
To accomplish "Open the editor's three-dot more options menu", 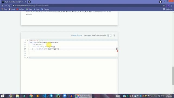I will [x=114, y=35].
